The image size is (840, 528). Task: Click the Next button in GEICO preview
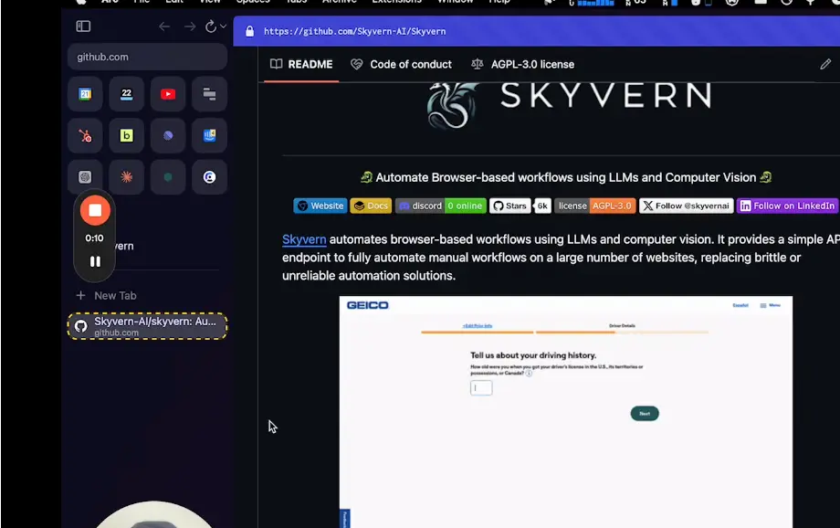645,414
